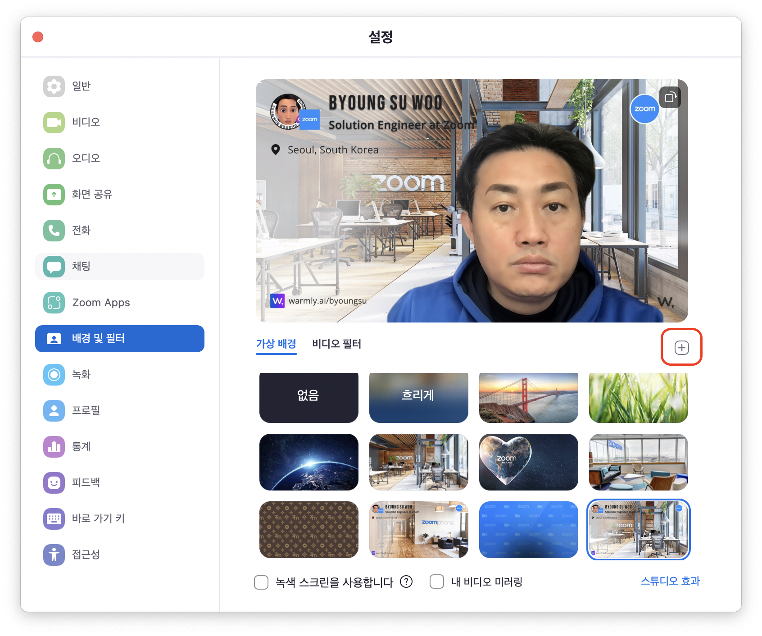Screen dimensions: 762x636
Task: Open the 접근성 settings section
Action: tap(120, 554)
